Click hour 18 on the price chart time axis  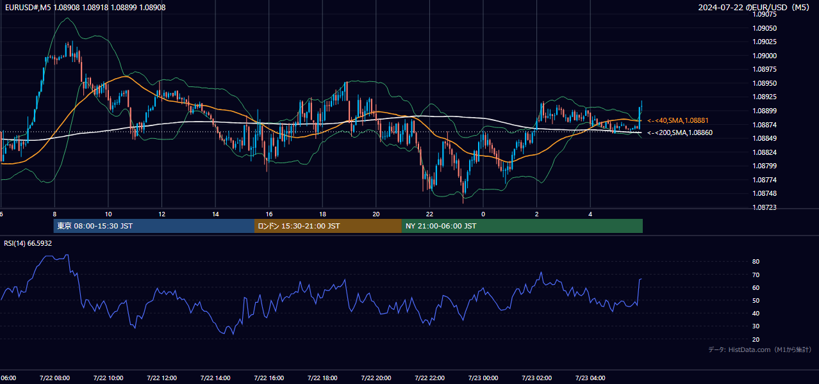pos(322,214)
